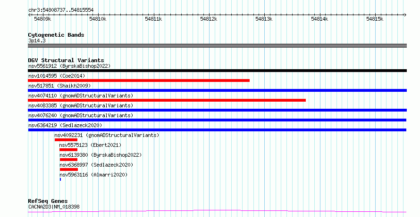Click the magenta CACNA2D3 gene line
420x217 pixels.
click(217, 211)
